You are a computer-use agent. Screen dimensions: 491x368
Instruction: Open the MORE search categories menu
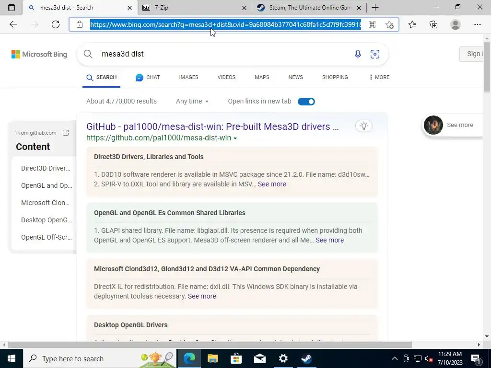point(379,77)
